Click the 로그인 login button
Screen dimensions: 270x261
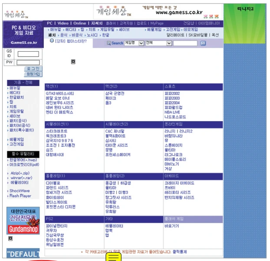(33, 69)
